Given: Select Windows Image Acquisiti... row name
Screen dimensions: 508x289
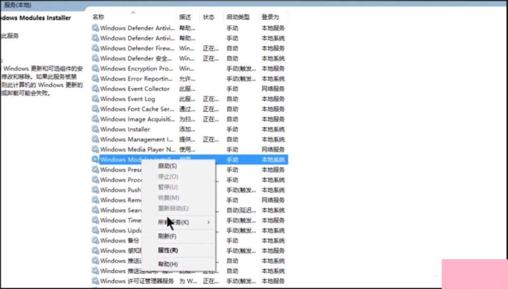Looking at the screenshot, I should point(138,119).
